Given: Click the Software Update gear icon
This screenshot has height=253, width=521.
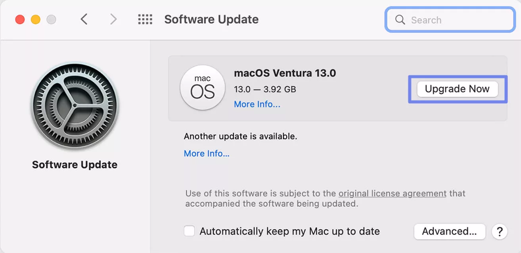Looking at the screenshot, I should point(75,104).
